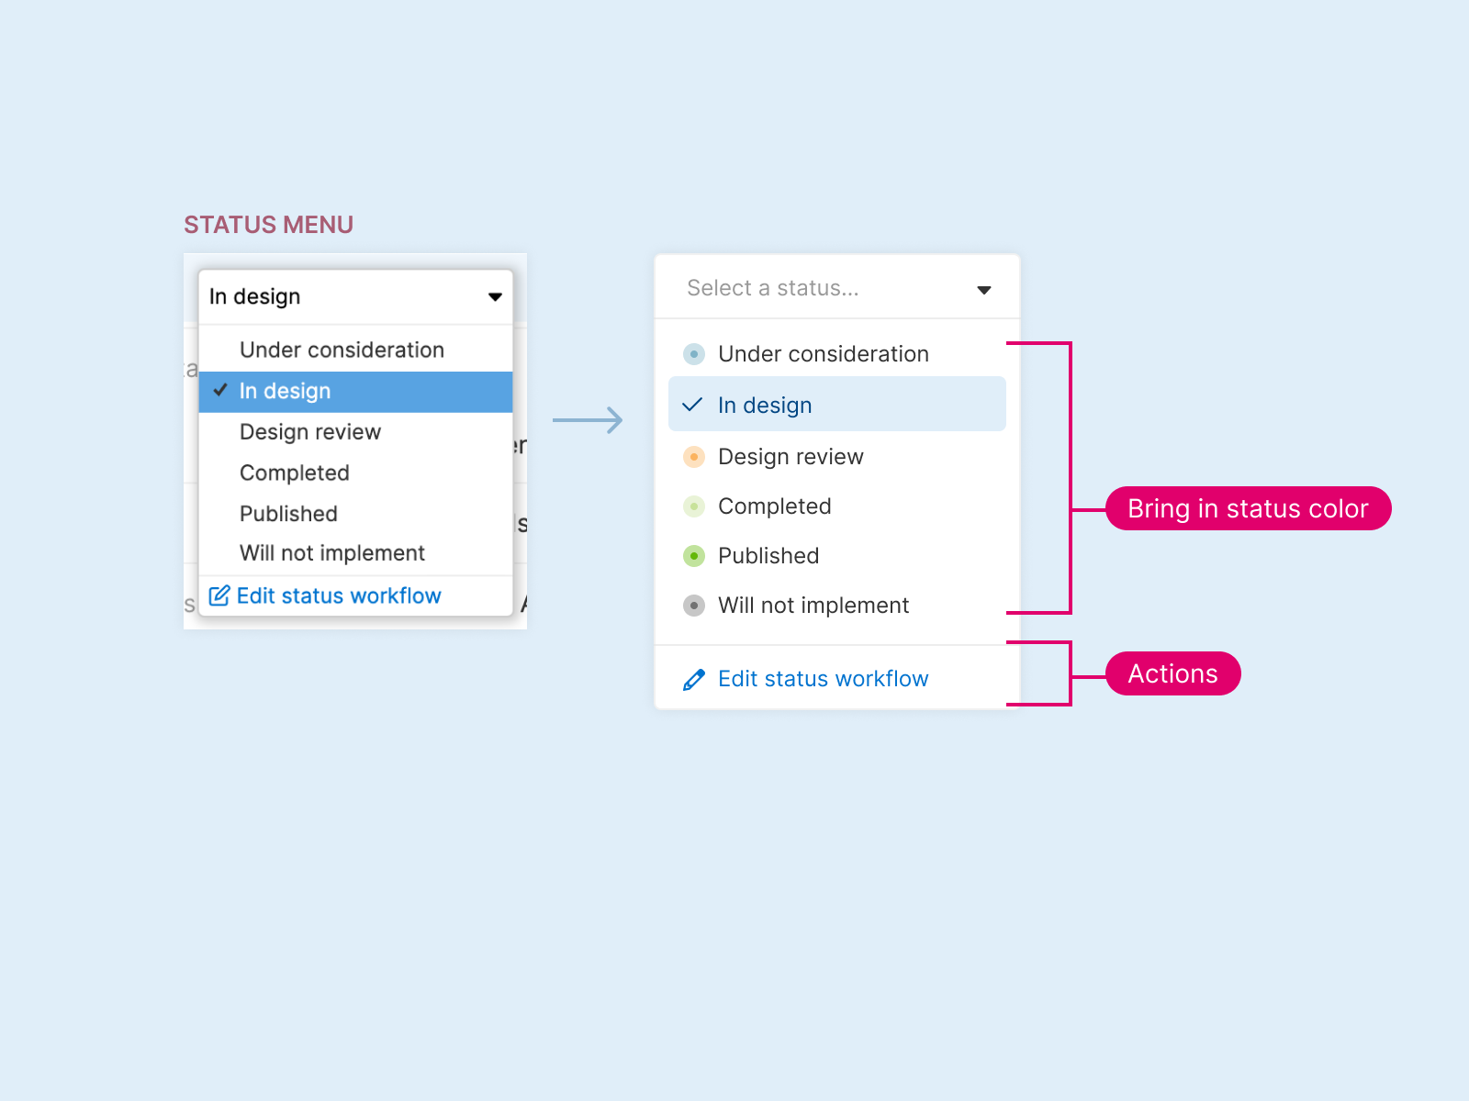Open the old In design dropdown arrow

(495, 297)
